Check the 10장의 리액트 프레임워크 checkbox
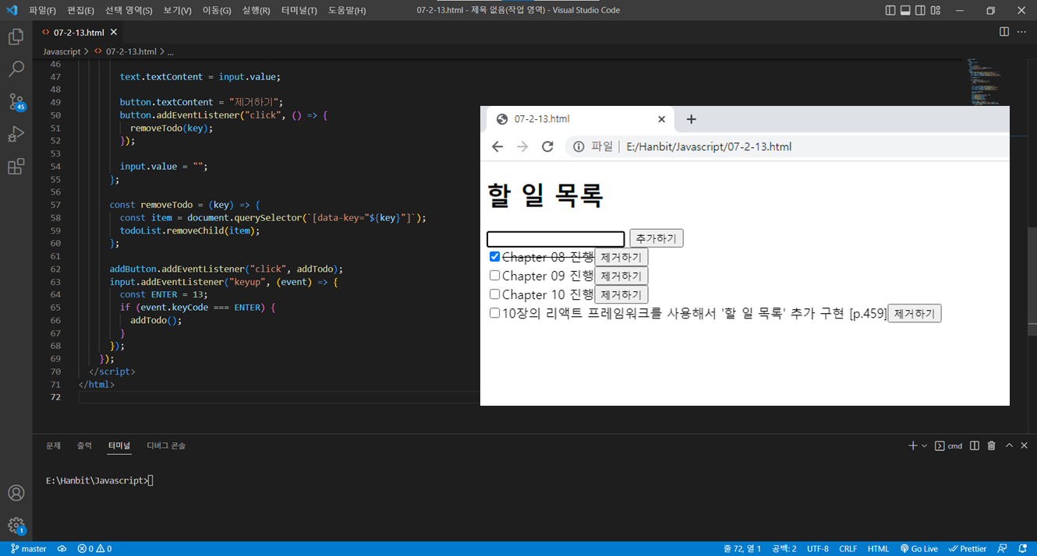This screenshot has height=556, width=1037. click(x=494, y=313)
